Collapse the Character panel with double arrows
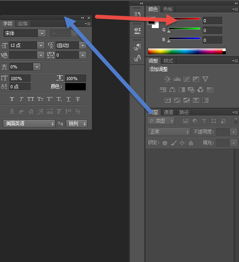Viewport: 239px width, 262px height. 83,18
